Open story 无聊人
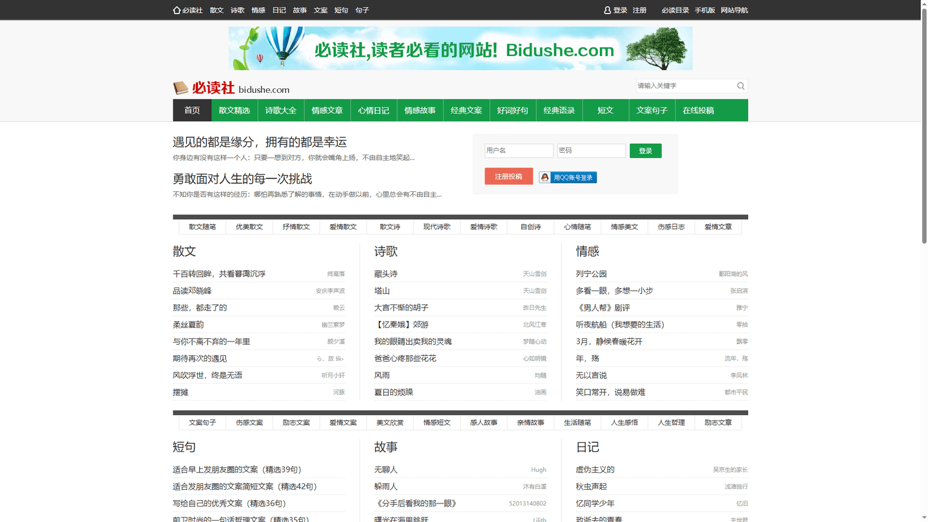This screenshot has width=928, height=522. pyautogui.click(x=386, y=470)
